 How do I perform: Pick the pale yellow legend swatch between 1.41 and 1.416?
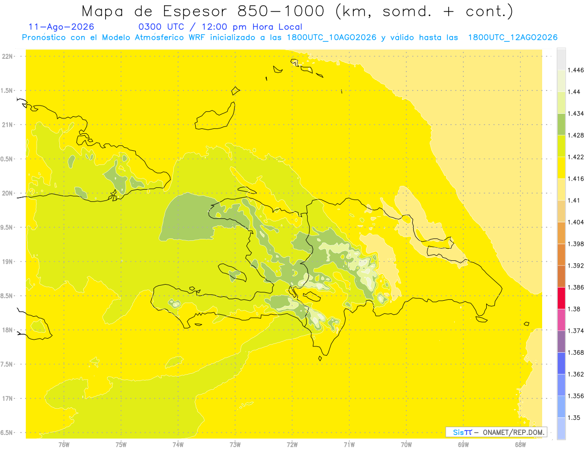click(561, 190)
